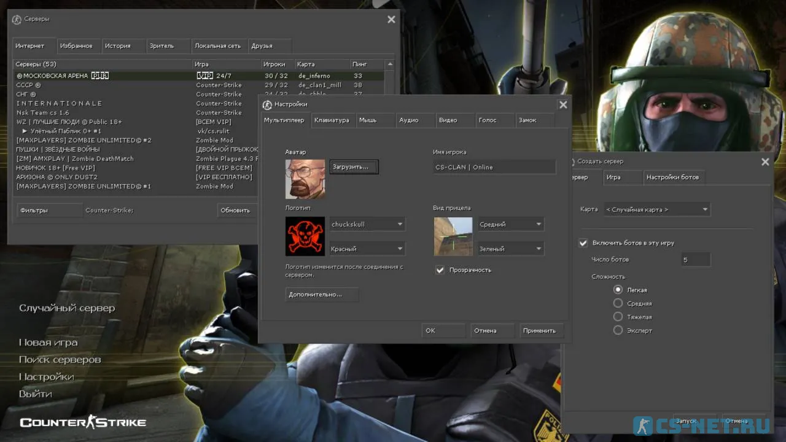Viewport: 786px width, 442px height.
Task: Select the НОВИЧОК 18+ [Free VIP] server
Action: [x=135, y=168]
